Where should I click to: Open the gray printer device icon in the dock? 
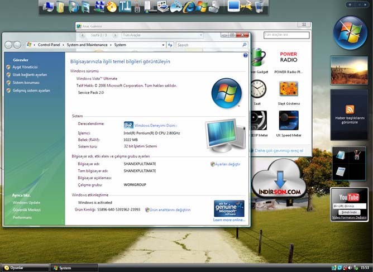(x=214, y=7)
